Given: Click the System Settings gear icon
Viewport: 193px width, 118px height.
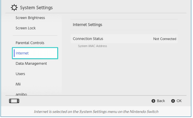Looking at the screenshot, I should [x=14, y=8].
